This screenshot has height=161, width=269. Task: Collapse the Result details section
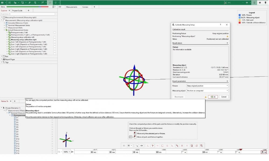coord(227,43)
